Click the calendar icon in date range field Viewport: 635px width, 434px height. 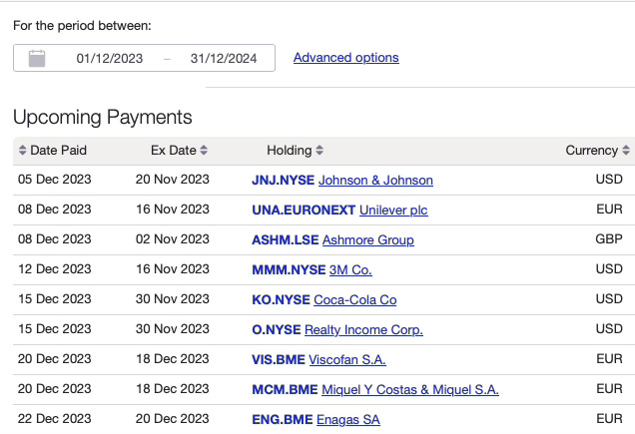pos(37,58)
